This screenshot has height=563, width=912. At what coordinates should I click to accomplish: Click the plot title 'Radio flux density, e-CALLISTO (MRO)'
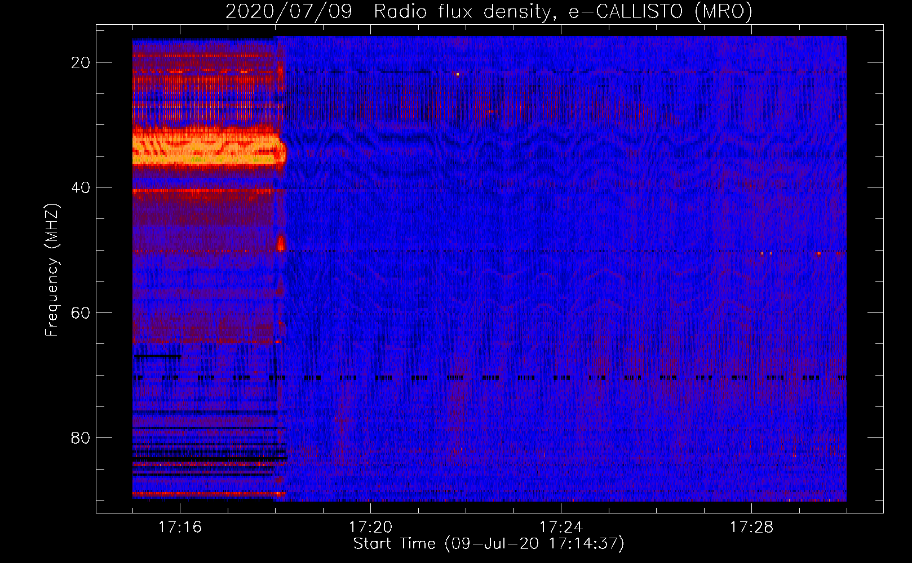click(x=563, y=12)
